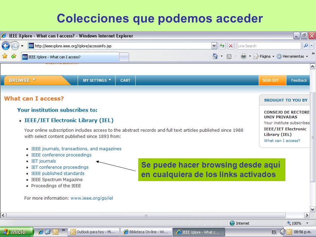Go to Home page via house icon

pos(215,56)
